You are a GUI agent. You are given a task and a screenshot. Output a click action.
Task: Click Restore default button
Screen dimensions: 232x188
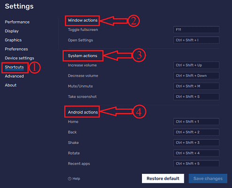(x=163, y=179)
